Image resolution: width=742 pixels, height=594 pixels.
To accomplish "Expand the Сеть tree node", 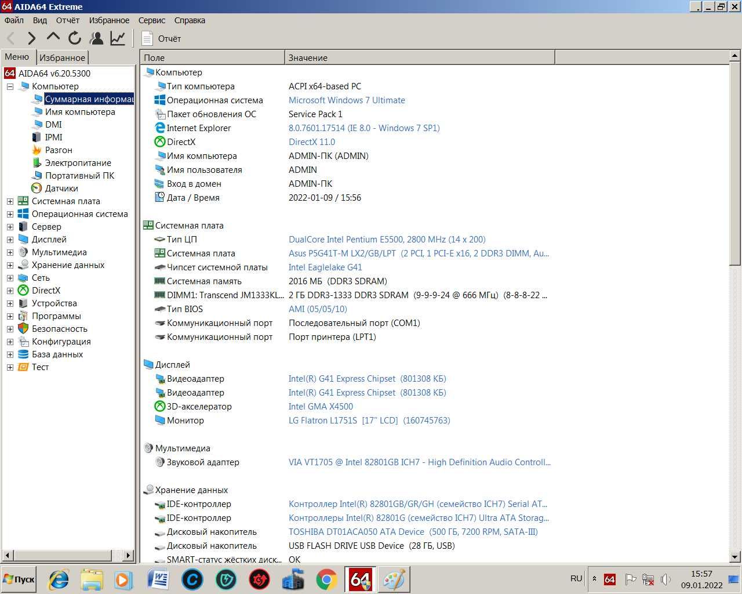I will point(10,278).
